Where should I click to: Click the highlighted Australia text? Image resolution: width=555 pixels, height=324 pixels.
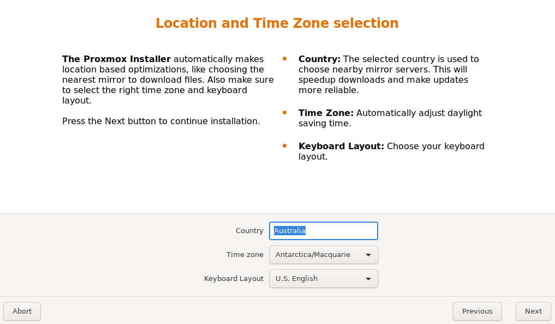point(290,231)
